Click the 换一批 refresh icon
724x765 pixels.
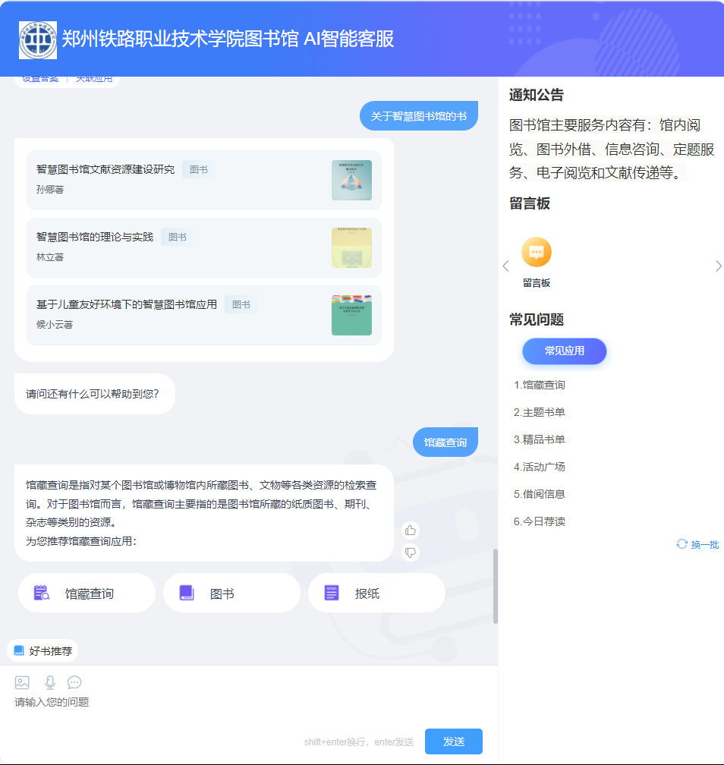[x=682, y=544]
